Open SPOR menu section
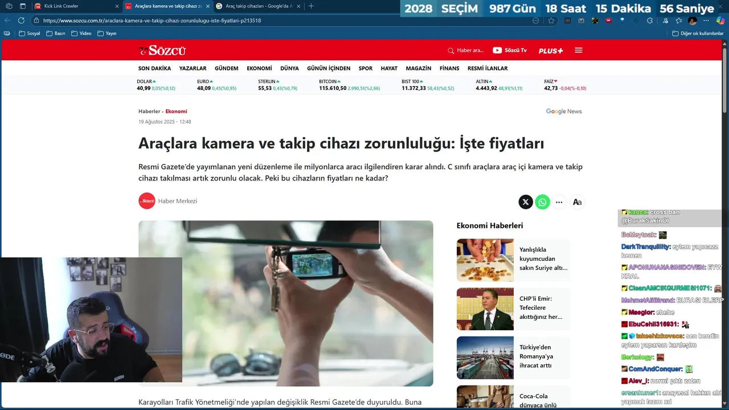 [x=366, y=68]
